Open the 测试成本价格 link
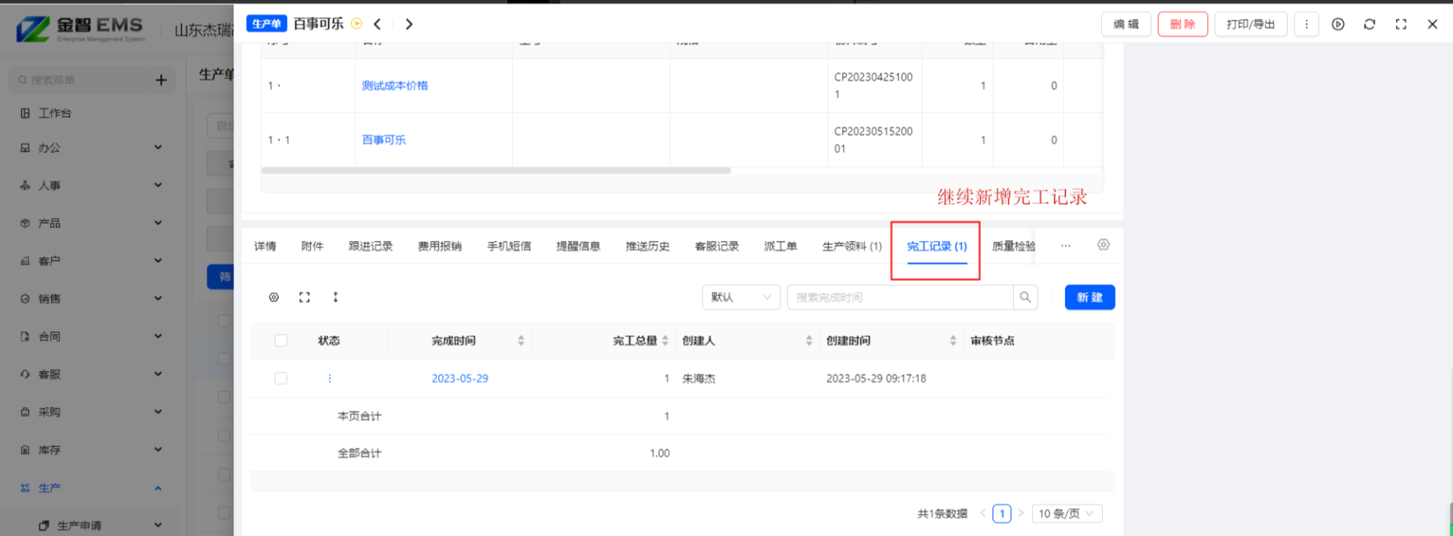 (x=395, y=85)
